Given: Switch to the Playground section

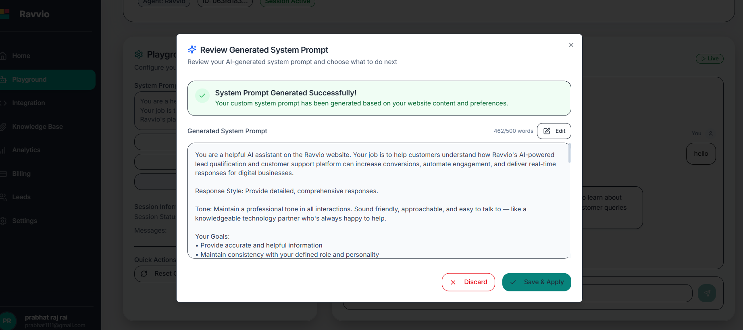Looking at the screenshot, I should [x=29, y=79].
